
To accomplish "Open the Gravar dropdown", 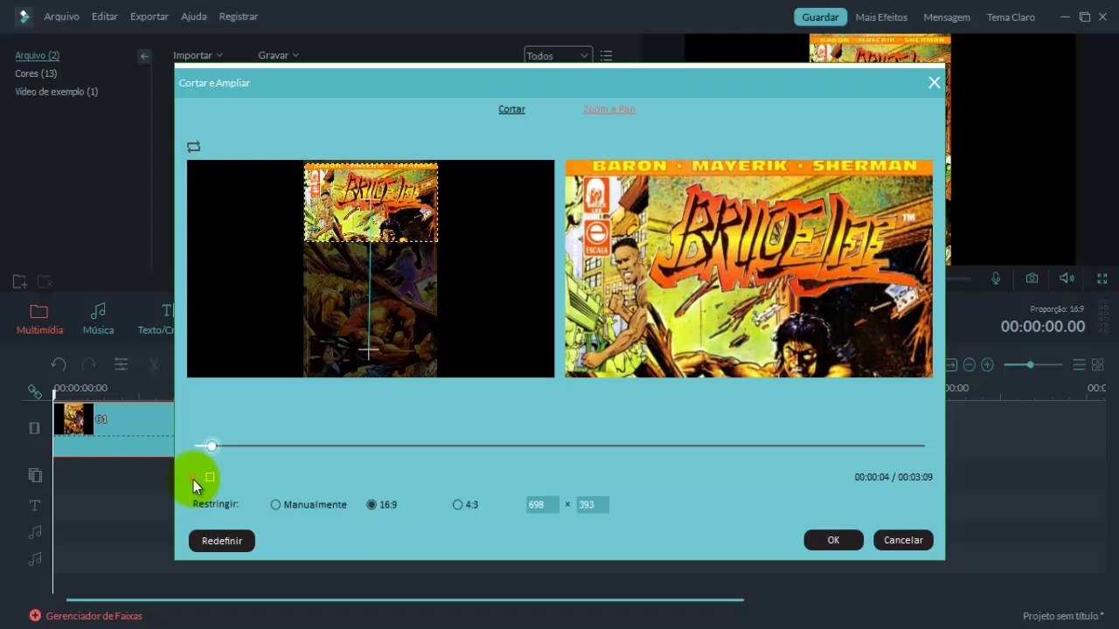I will pyautogui.click(x=278, y=55).
